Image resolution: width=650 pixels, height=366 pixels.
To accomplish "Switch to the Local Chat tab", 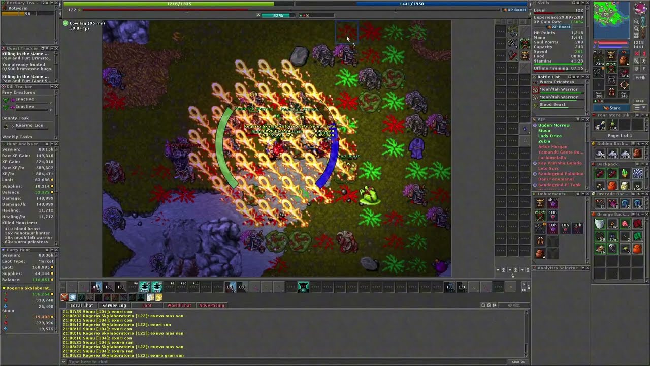I will click(82, 306).
